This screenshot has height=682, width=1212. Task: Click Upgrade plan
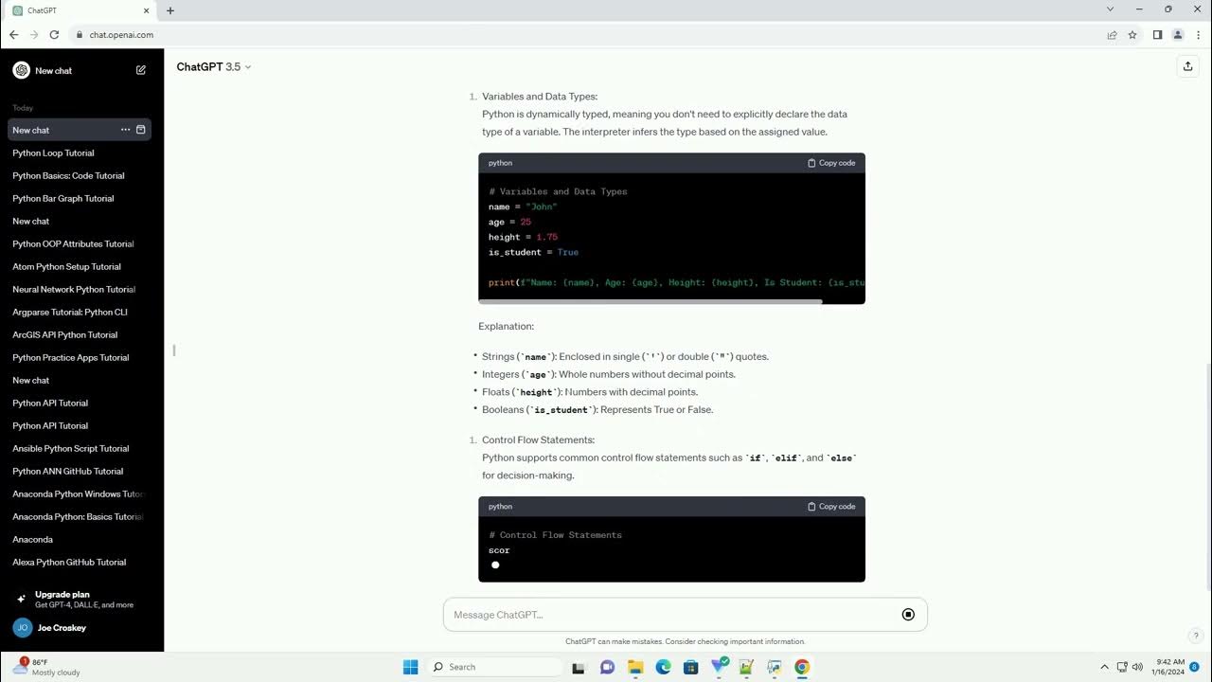point(81,599)
